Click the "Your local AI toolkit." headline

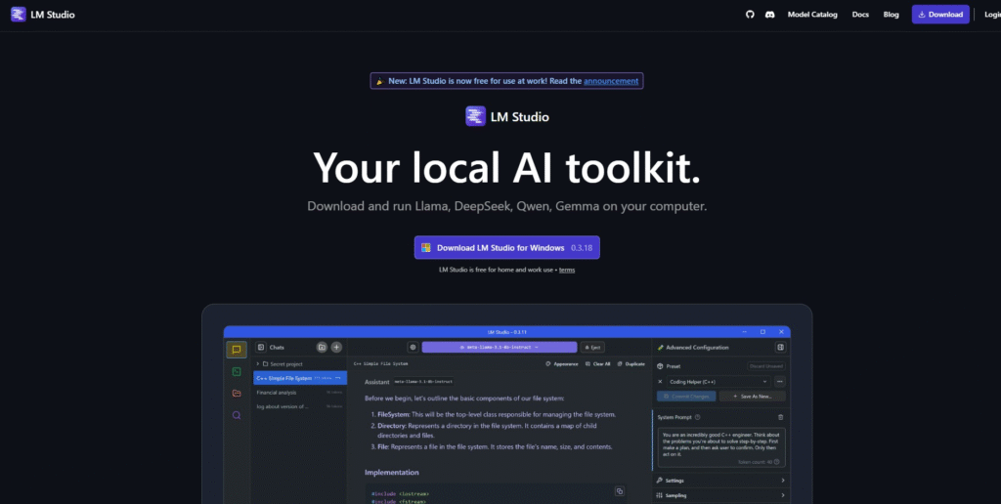[x=507, y=168]
